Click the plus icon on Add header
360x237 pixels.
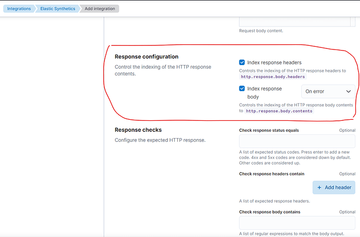coord(319,188)
